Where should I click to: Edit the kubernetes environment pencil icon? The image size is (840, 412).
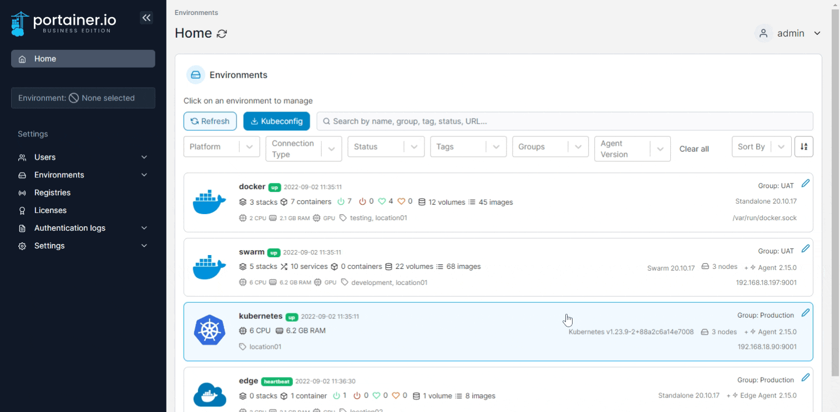pyautogui.click(x=806, y=313)
